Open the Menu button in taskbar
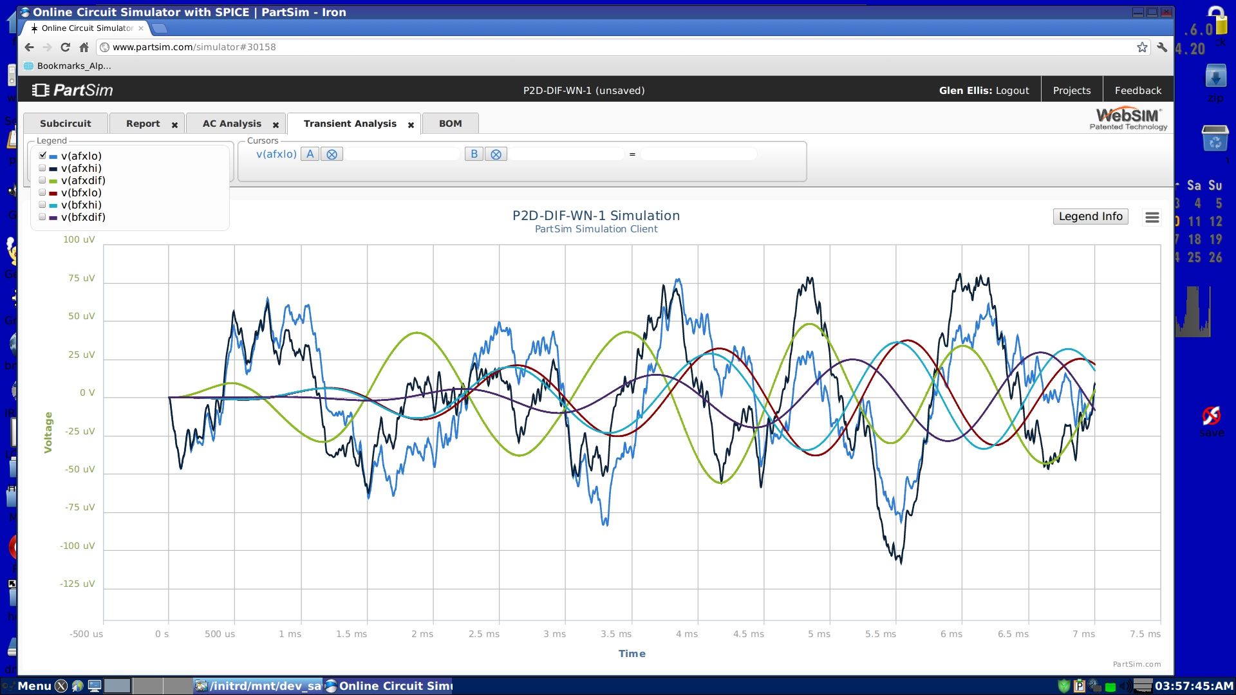Screen dimensions: 1236x695 click(x=33, y=686)
